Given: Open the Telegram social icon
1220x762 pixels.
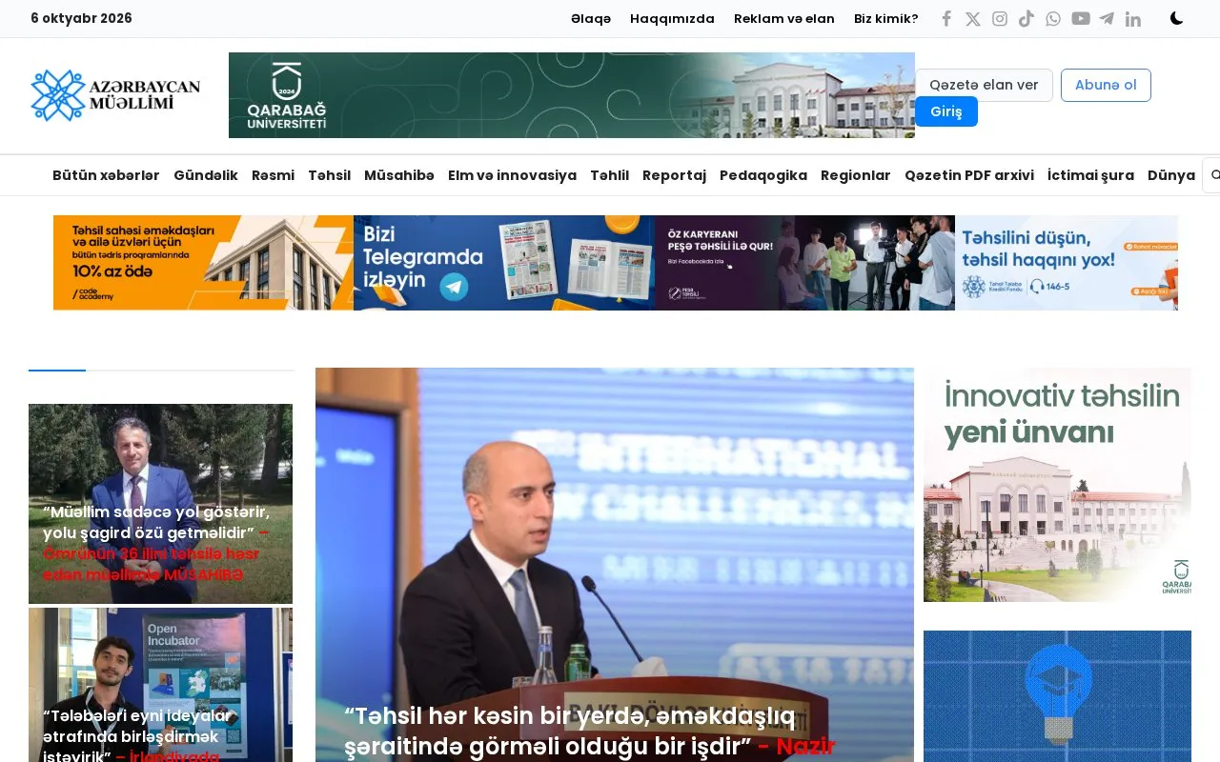Looking at the screenshot, I should tap(1107, 19).
